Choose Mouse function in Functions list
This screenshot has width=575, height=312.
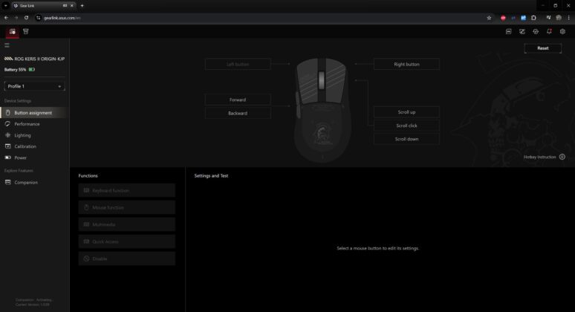pos(126,207)
